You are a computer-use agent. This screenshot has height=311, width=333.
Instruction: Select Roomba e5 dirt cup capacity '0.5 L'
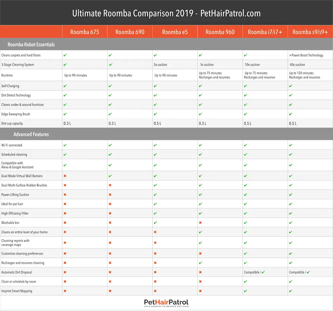(x=158, y=123)
